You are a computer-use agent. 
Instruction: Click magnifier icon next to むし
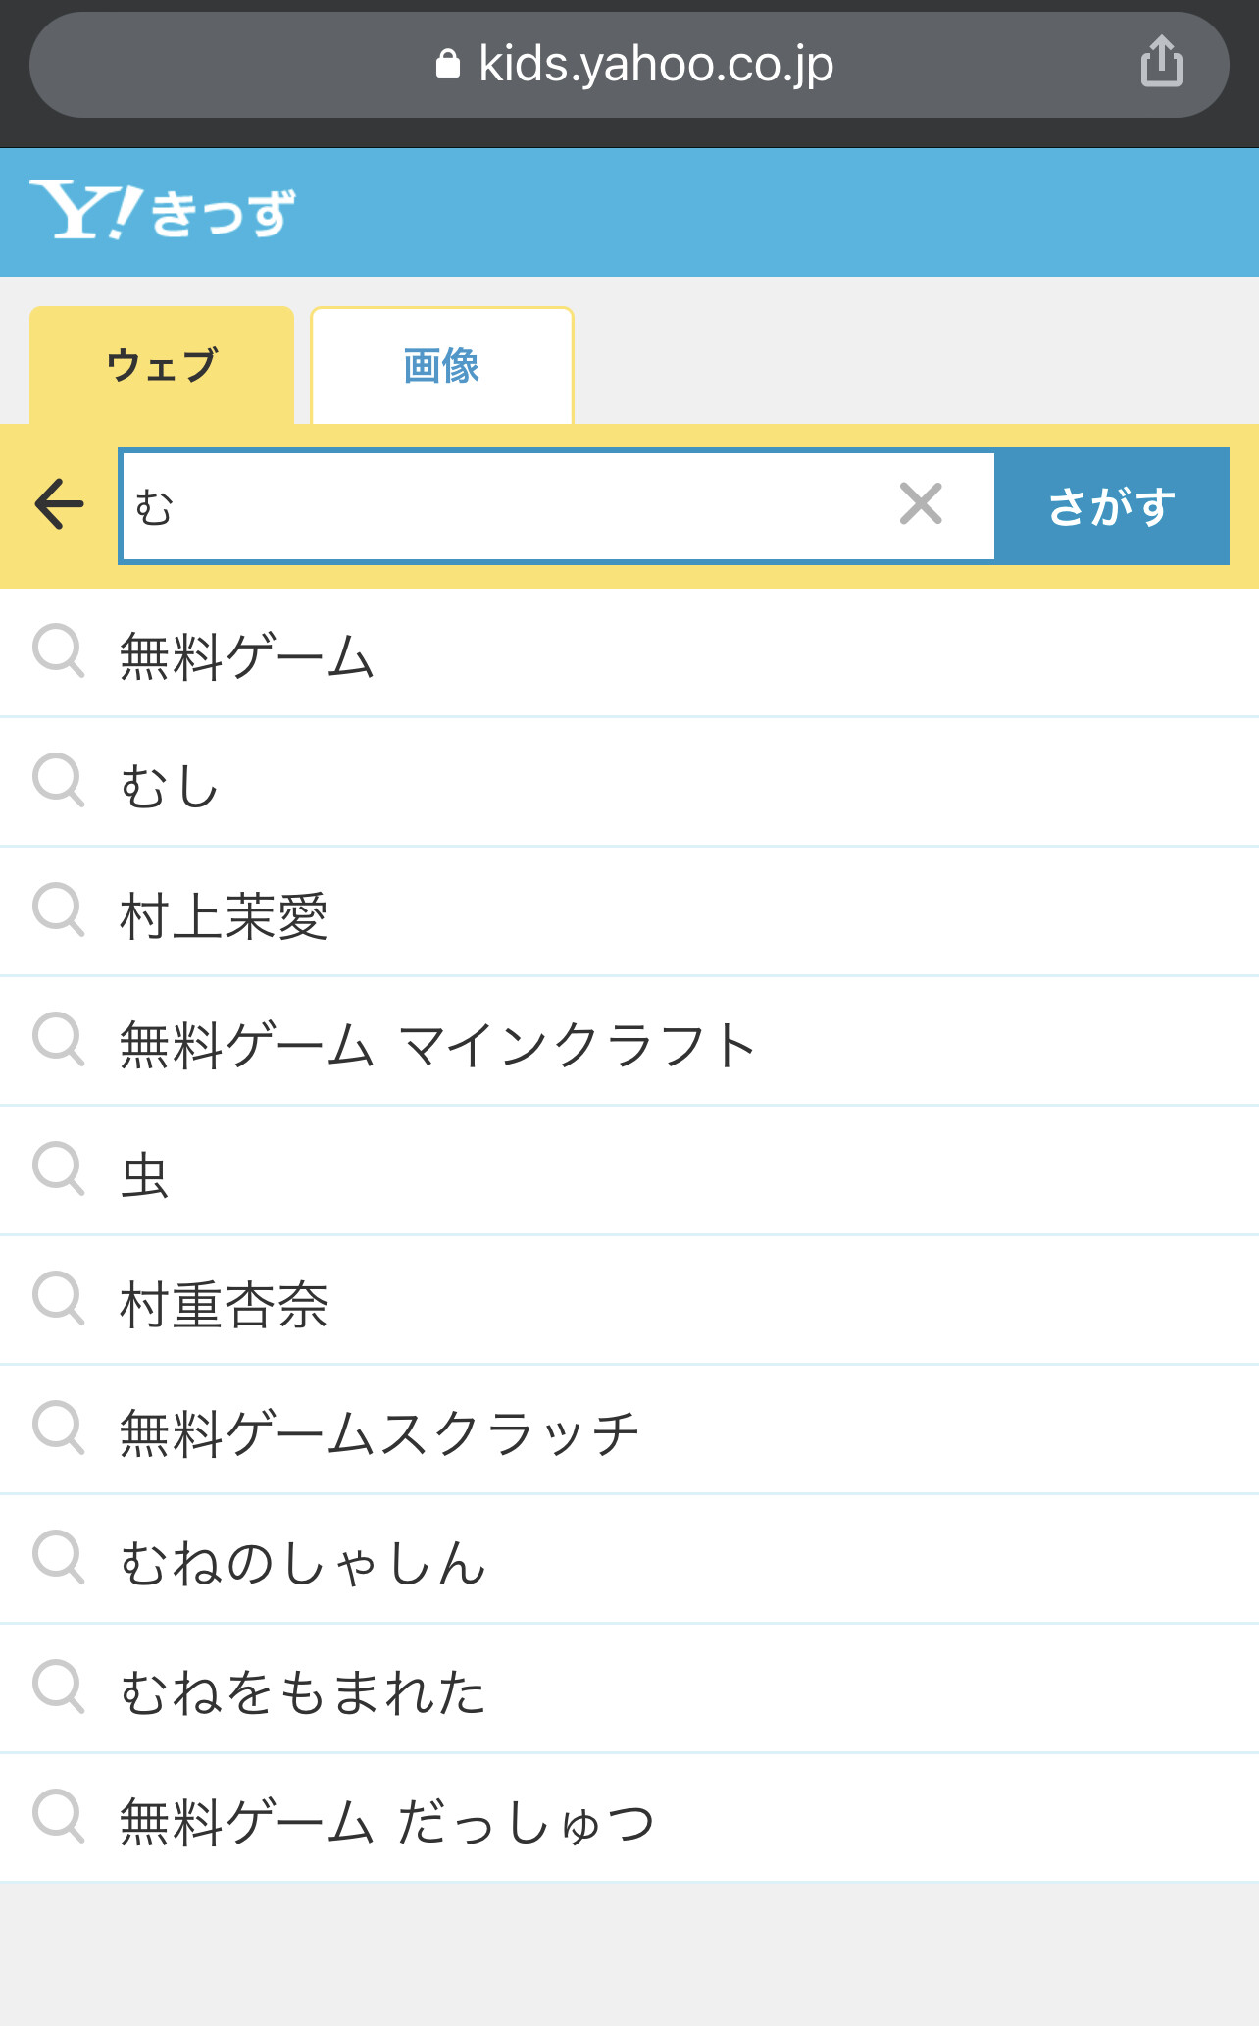click(x=59, y=781)
